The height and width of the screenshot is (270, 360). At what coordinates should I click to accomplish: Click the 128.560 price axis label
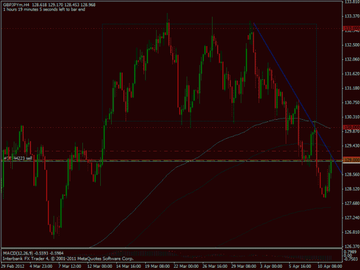352,174
